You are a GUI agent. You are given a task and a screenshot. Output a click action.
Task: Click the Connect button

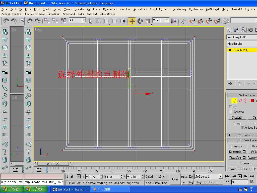point(246,163)
